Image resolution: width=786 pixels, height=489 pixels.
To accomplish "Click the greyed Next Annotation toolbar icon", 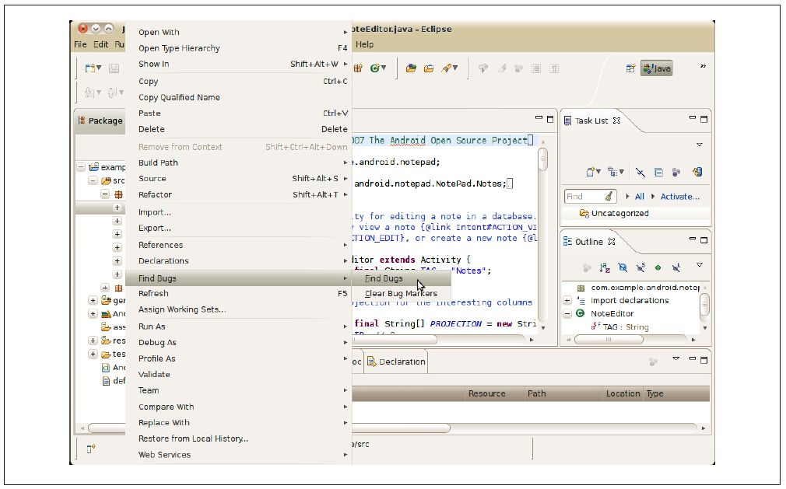I will (x=88, y=92).
